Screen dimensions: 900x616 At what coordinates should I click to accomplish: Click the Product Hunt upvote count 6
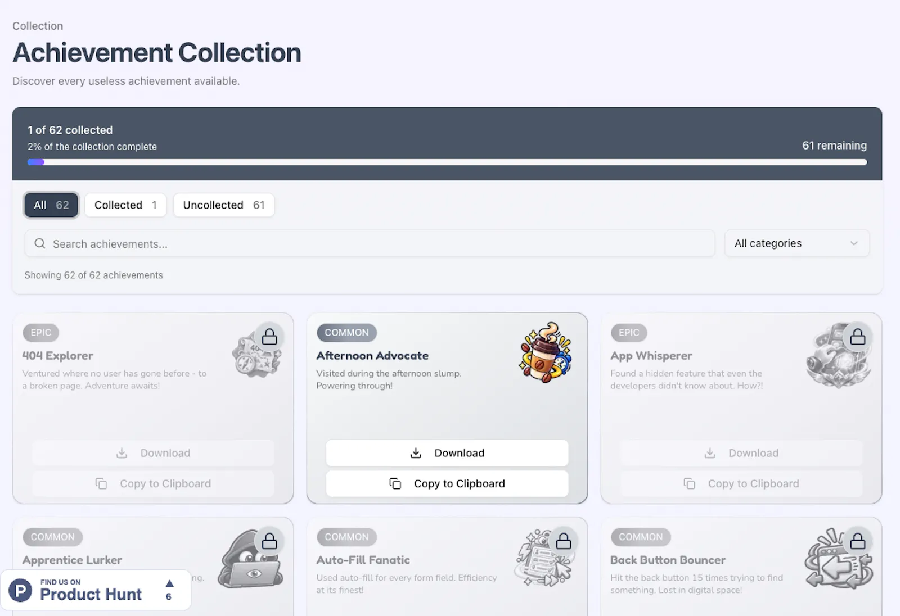tap(169, 597)
